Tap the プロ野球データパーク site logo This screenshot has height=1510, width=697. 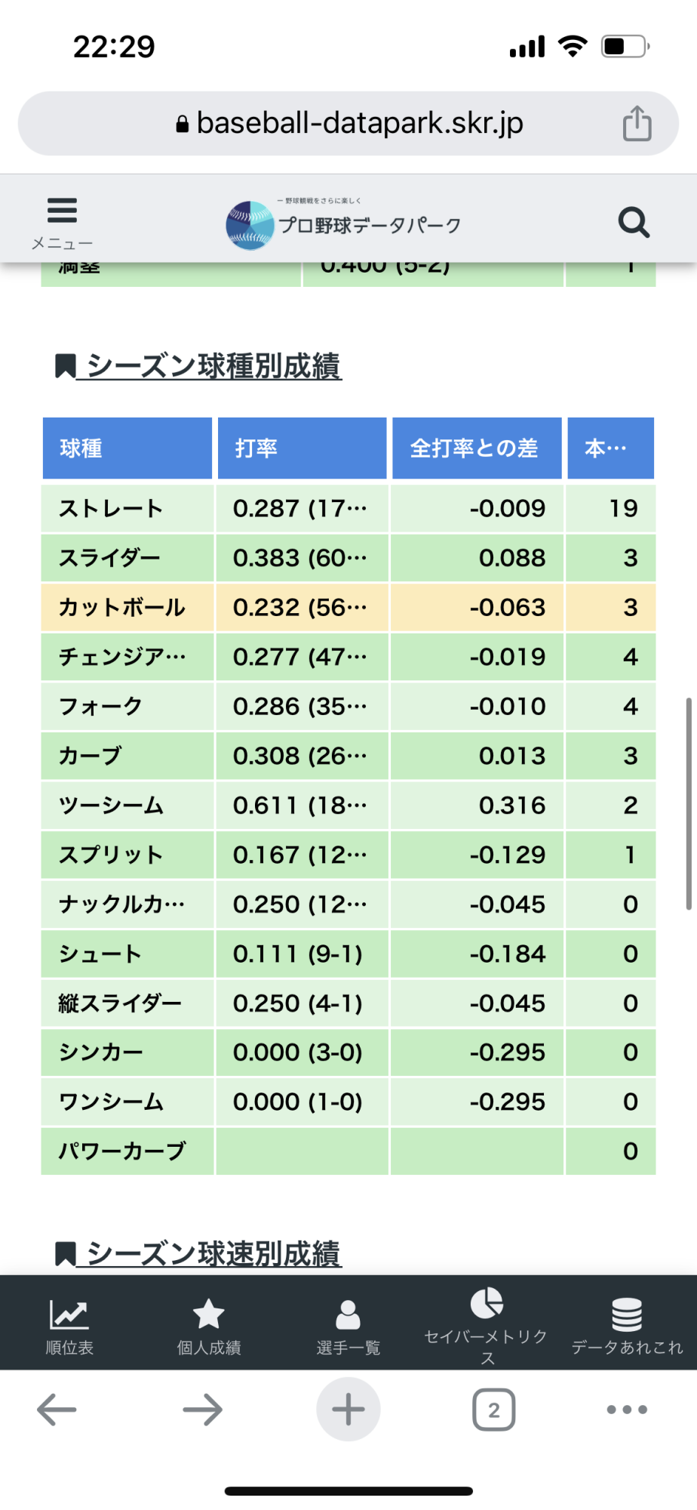point(344,224)
